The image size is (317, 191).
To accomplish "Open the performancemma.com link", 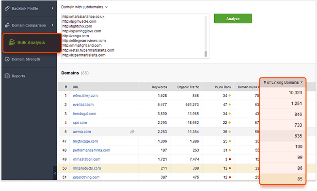I will [x=92, y=150].
